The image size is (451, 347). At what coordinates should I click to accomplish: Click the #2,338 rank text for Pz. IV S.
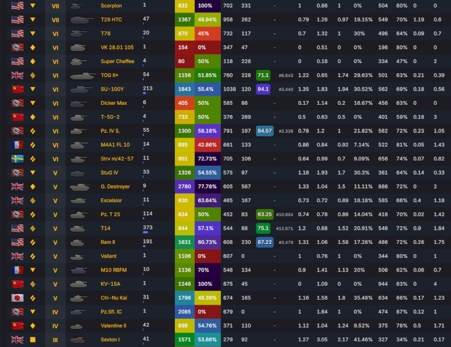tap(286, 131)
